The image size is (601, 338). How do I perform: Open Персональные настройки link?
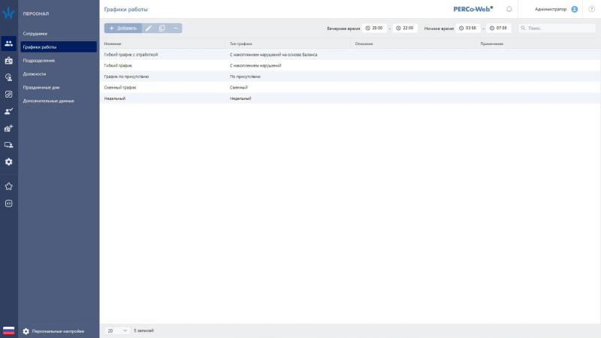[x=58, y=330]
